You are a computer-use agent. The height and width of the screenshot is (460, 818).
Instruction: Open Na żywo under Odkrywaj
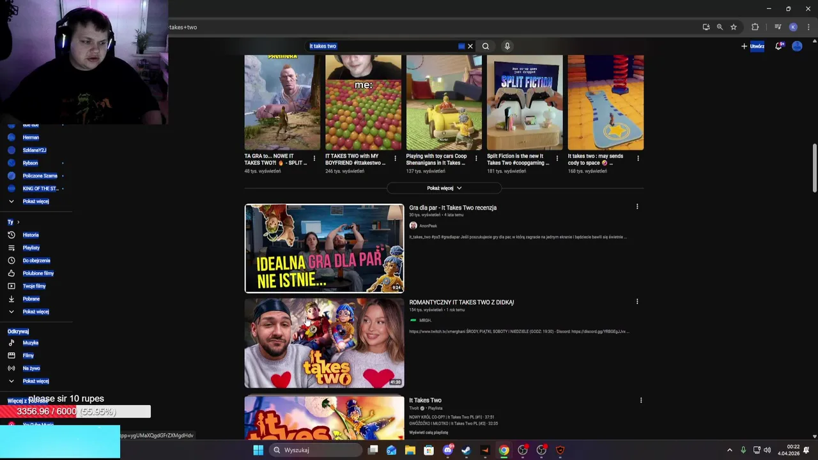point(31,369)
